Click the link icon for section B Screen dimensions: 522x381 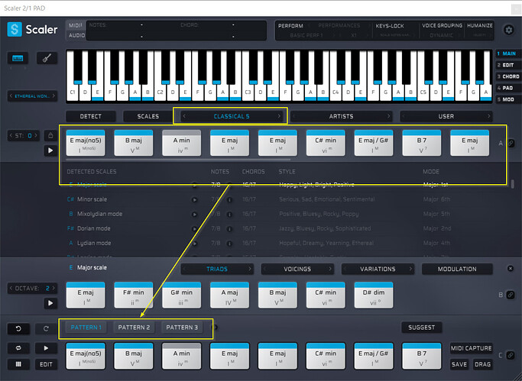tap(511, 295)
